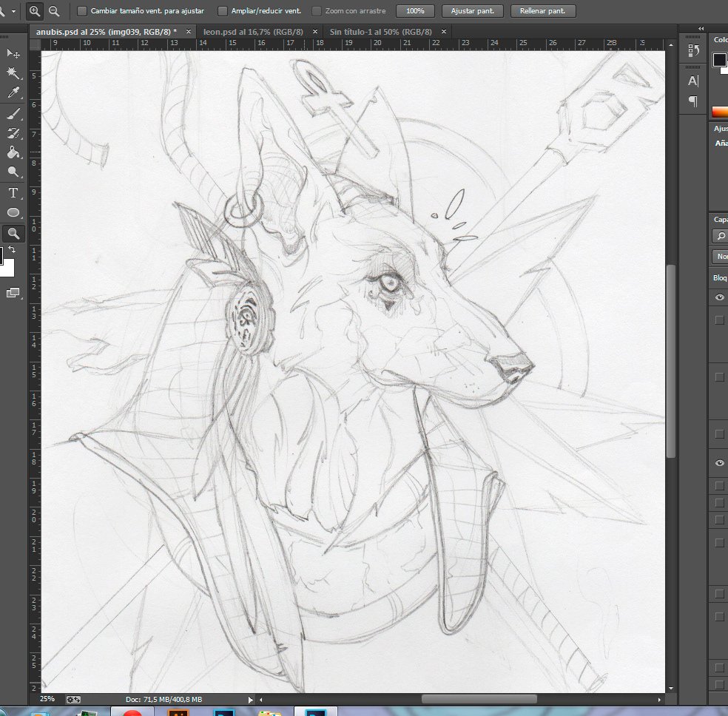This screenshot has width=728, height=716.
Task: Open the tool preset picker dropdown arrow
Action: tap(13, 11)
